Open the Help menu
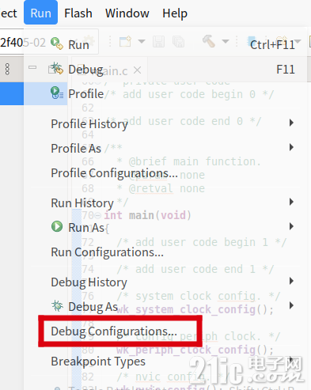 click(175, 13)
